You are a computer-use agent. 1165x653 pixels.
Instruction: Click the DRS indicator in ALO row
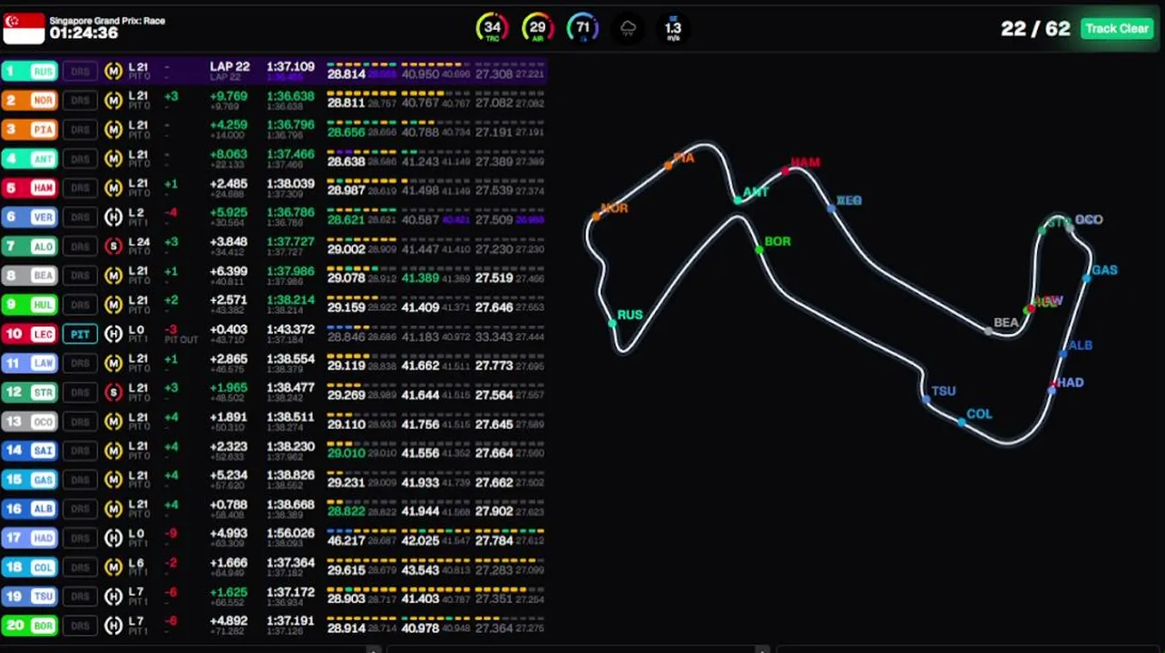(x=80, y=247)
